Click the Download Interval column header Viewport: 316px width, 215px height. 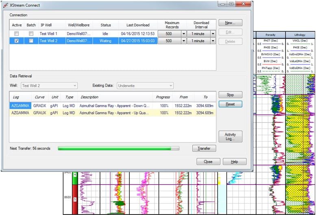(201, 25)
